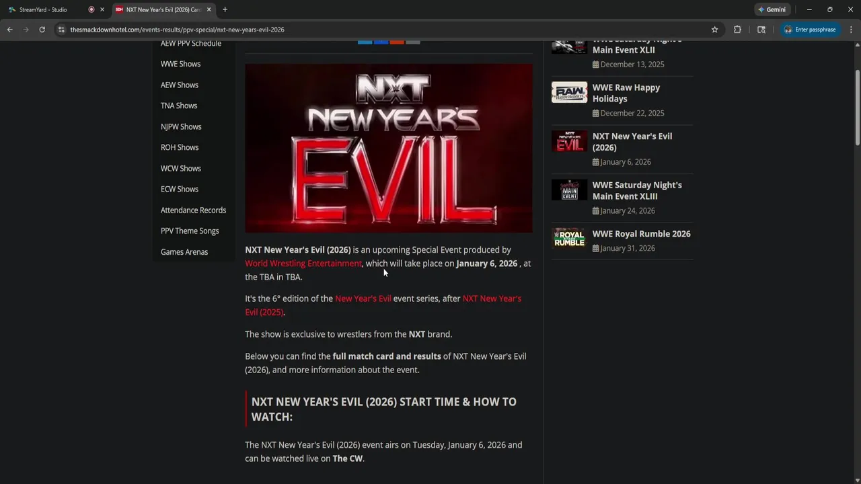Open WWE Royal Rumble 2026 link

pos(642,234)
